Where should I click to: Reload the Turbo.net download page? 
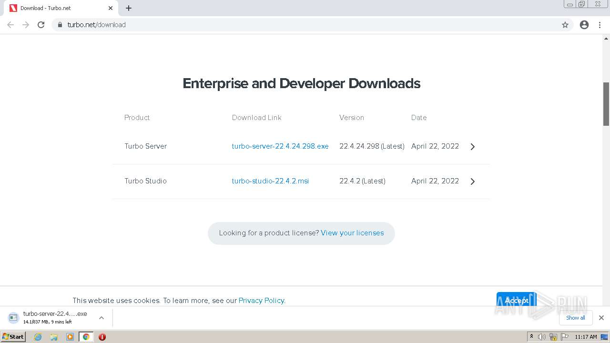point(41,25)
